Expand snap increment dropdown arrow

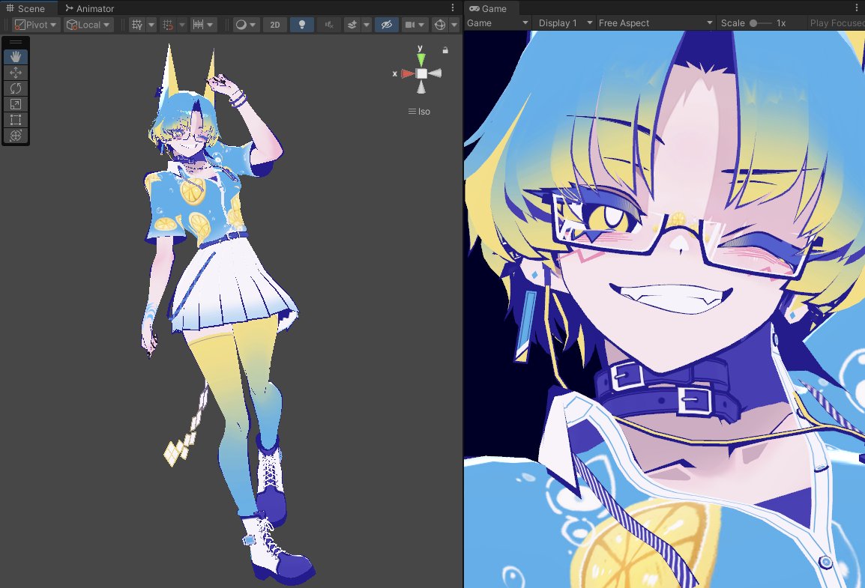tap(210, 25)
